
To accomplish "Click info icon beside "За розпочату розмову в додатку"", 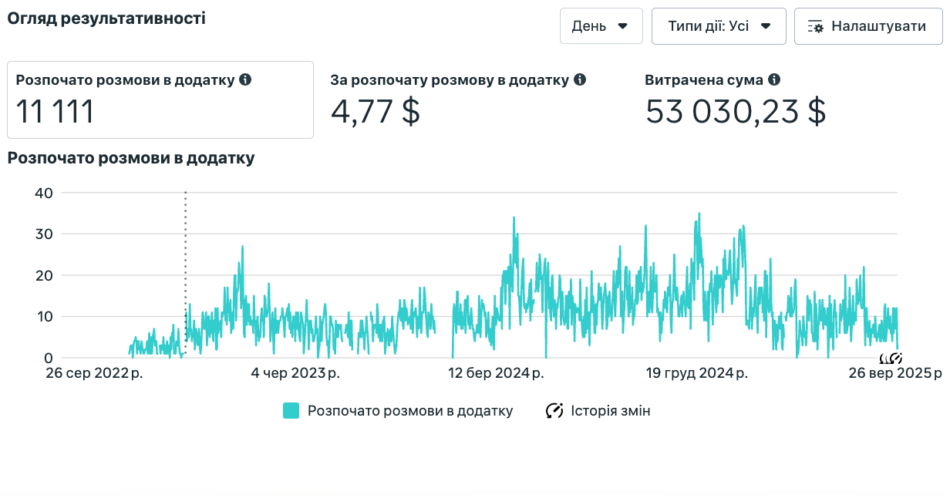I will point(580,79).
